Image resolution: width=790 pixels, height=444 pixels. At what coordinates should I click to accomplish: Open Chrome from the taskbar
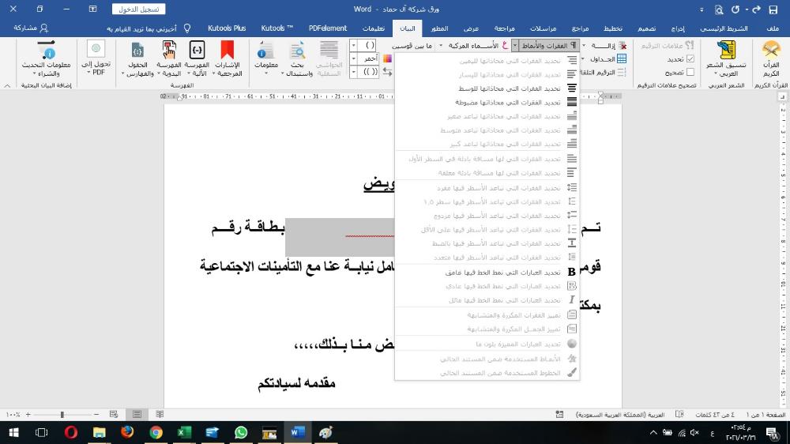tap(156, 432)
